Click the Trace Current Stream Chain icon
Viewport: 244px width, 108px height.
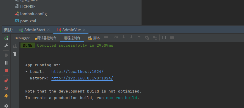[x=172, y=37]
